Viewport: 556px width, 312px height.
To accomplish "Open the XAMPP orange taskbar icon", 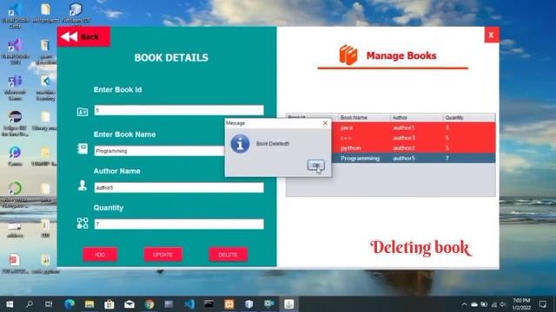I will (229, 304).
